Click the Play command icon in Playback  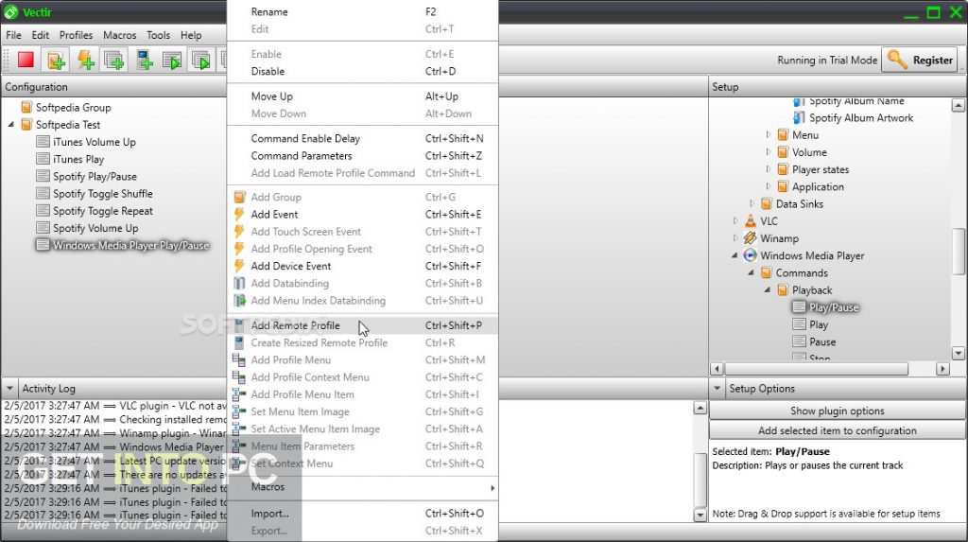799,323
